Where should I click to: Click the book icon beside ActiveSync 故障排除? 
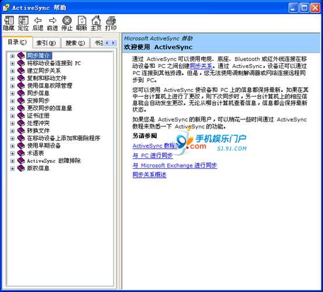click(21, 161)
